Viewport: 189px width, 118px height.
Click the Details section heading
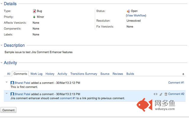[10, 4]
